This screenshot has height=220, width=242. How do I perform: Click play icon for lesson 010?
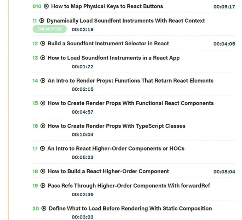click(46, 6)
